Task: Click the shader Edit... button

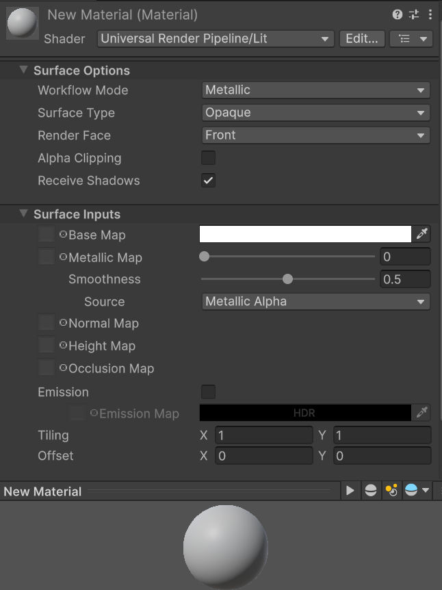Action: (362, 39)
